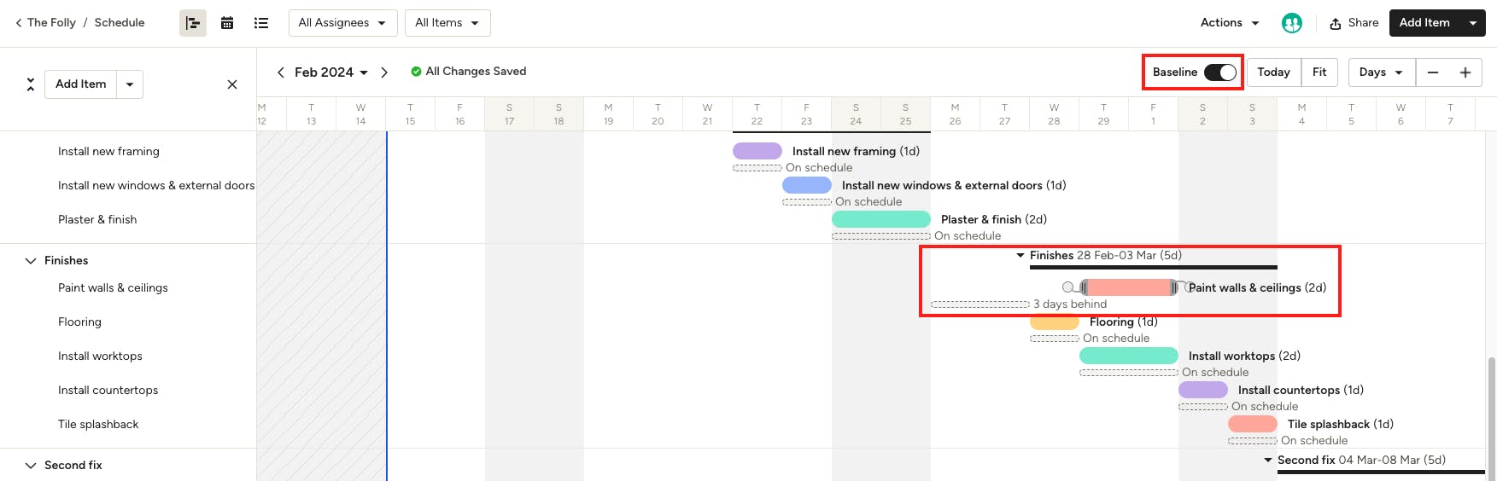The height and width of the screenshot is (481, 1497).
Task: Collapse the Finishes group in sidebar
Action: click(x=31, y=261)
